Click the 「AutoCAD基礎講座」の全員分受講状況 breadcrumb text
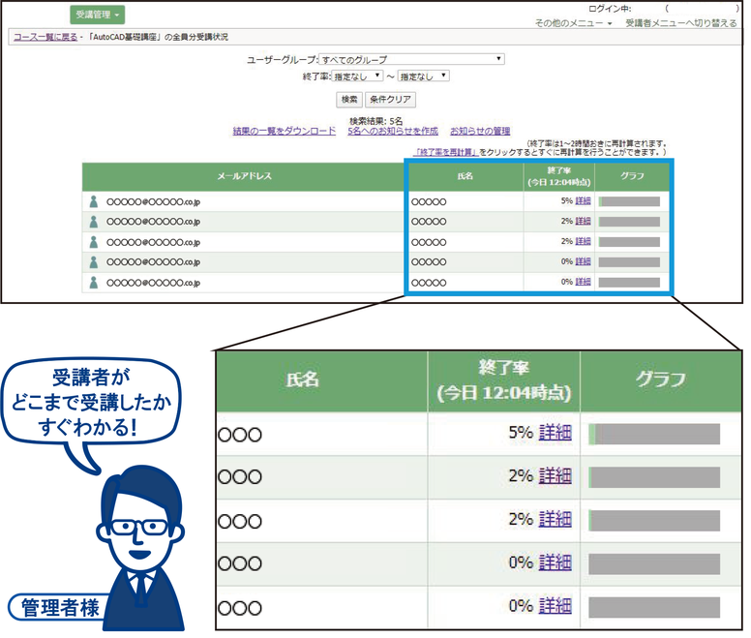 (x=159, y=37)
